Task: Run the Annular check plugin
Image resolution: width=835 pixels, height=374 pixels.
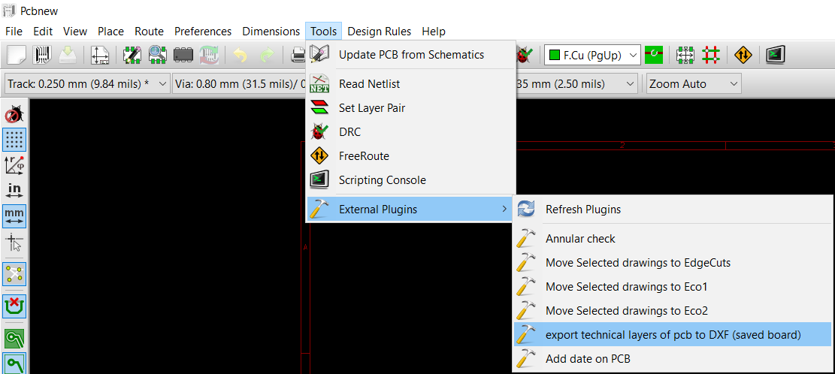Action: [x=579, y=239]
